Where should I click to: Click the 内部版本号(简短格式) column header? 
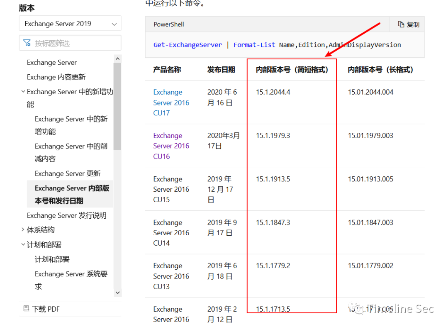[x=292, y=69]
